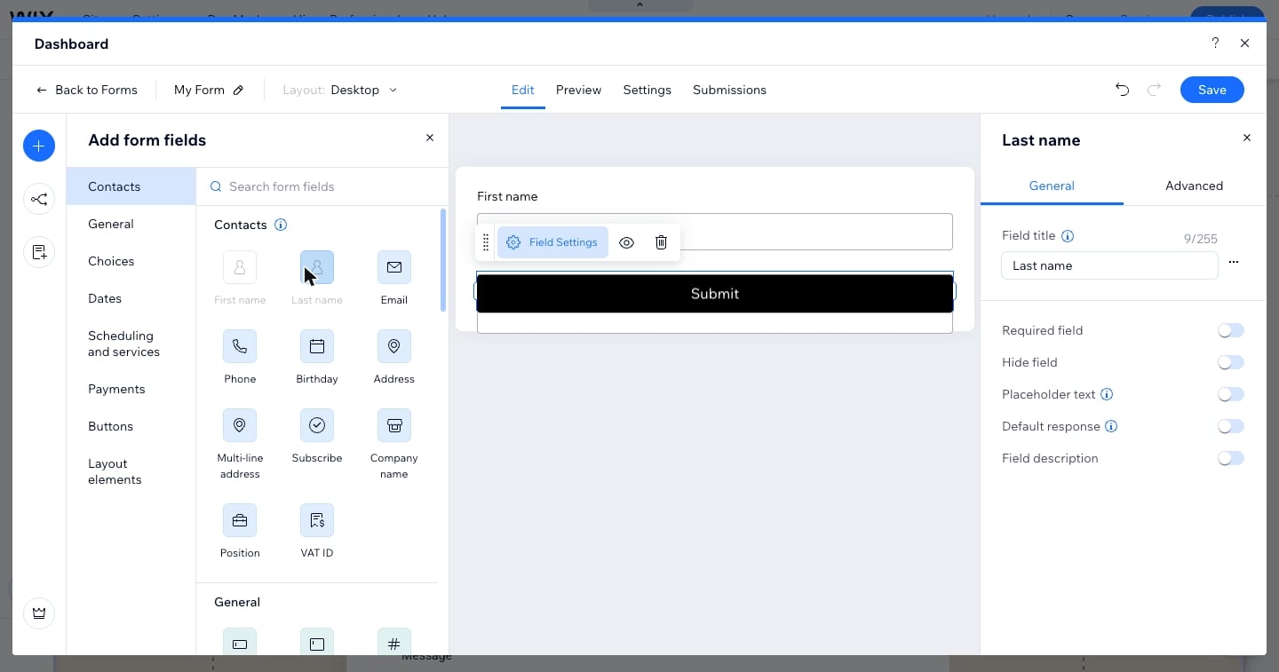Screen dimensions: 1279x672
Task: Add the Phone field icon
Action: [240, 346]
